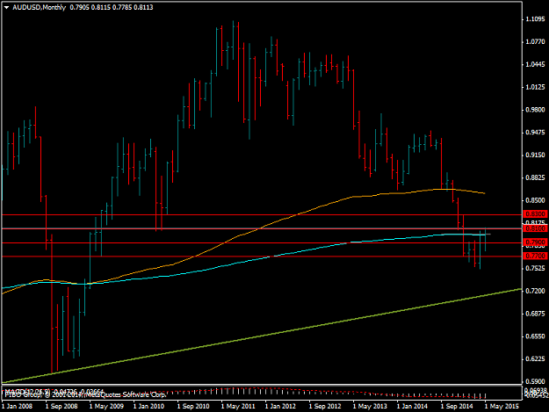Screen dimensions: 549x412
Task: Click the 1 Jan 2012 date label
Action: click(280, 407)
